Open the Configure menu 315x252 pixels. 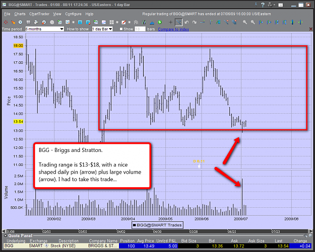pyautogui.click(x=73, y=14)
